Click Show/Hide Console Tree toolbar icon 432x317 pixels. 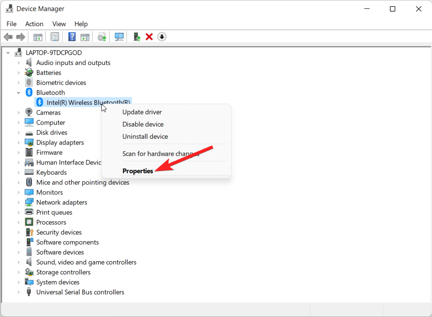coord(38,37)
